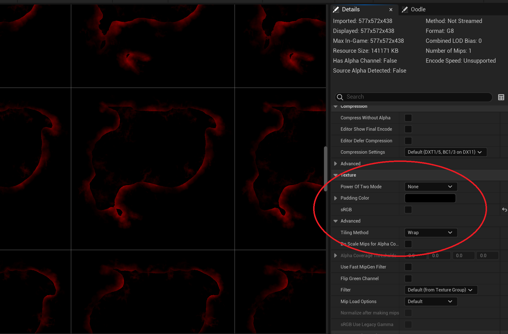
Task: Click the revert-to-default arrow beside sRGB
Action: coord(504,210)
